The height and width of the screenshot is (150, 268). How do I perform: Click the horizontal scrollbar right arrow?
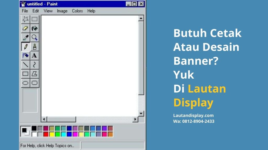pos(135,119)
